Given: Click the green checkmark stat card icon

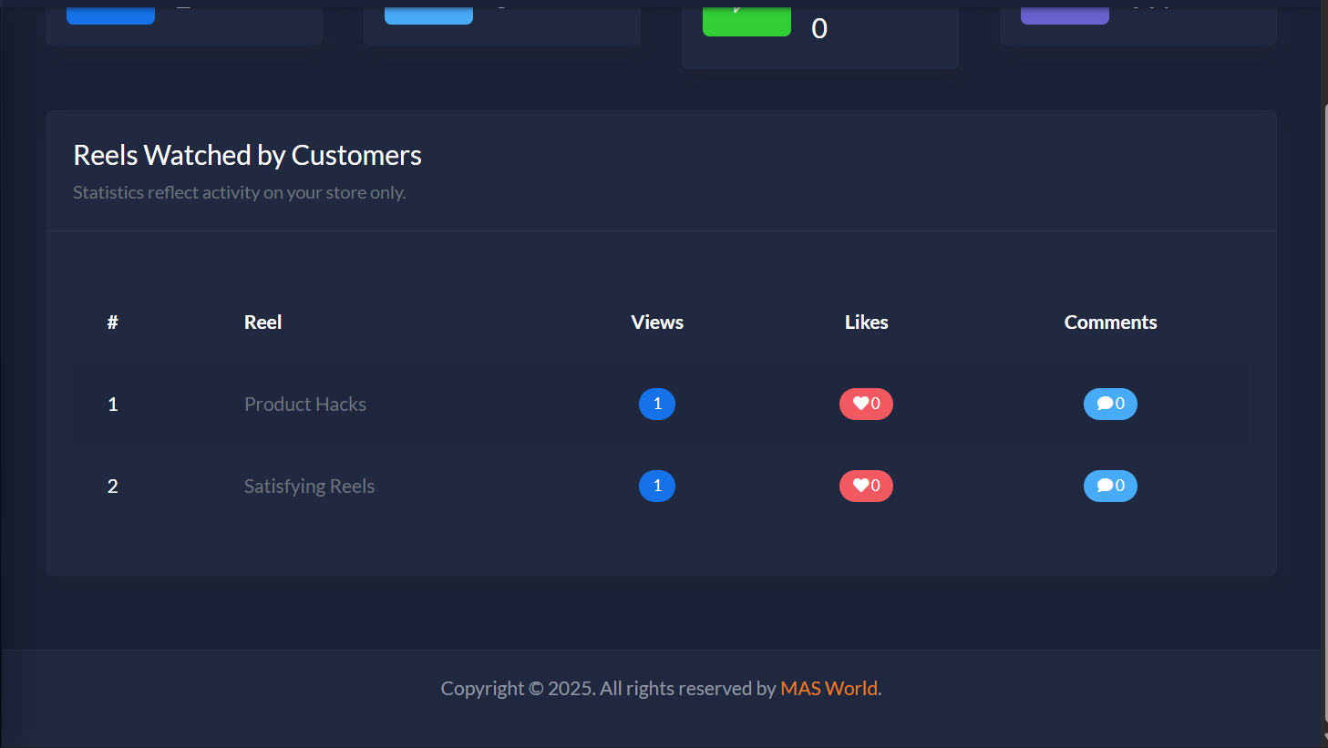Looking at the screenshot, I should (746, 15).
